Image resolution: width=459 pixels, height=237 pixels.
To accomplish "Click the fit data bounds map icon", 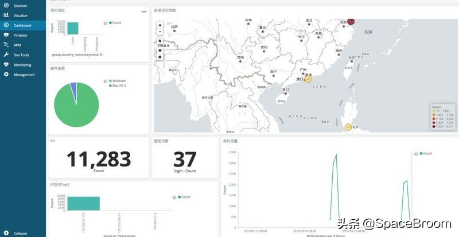I will [160, 41].
